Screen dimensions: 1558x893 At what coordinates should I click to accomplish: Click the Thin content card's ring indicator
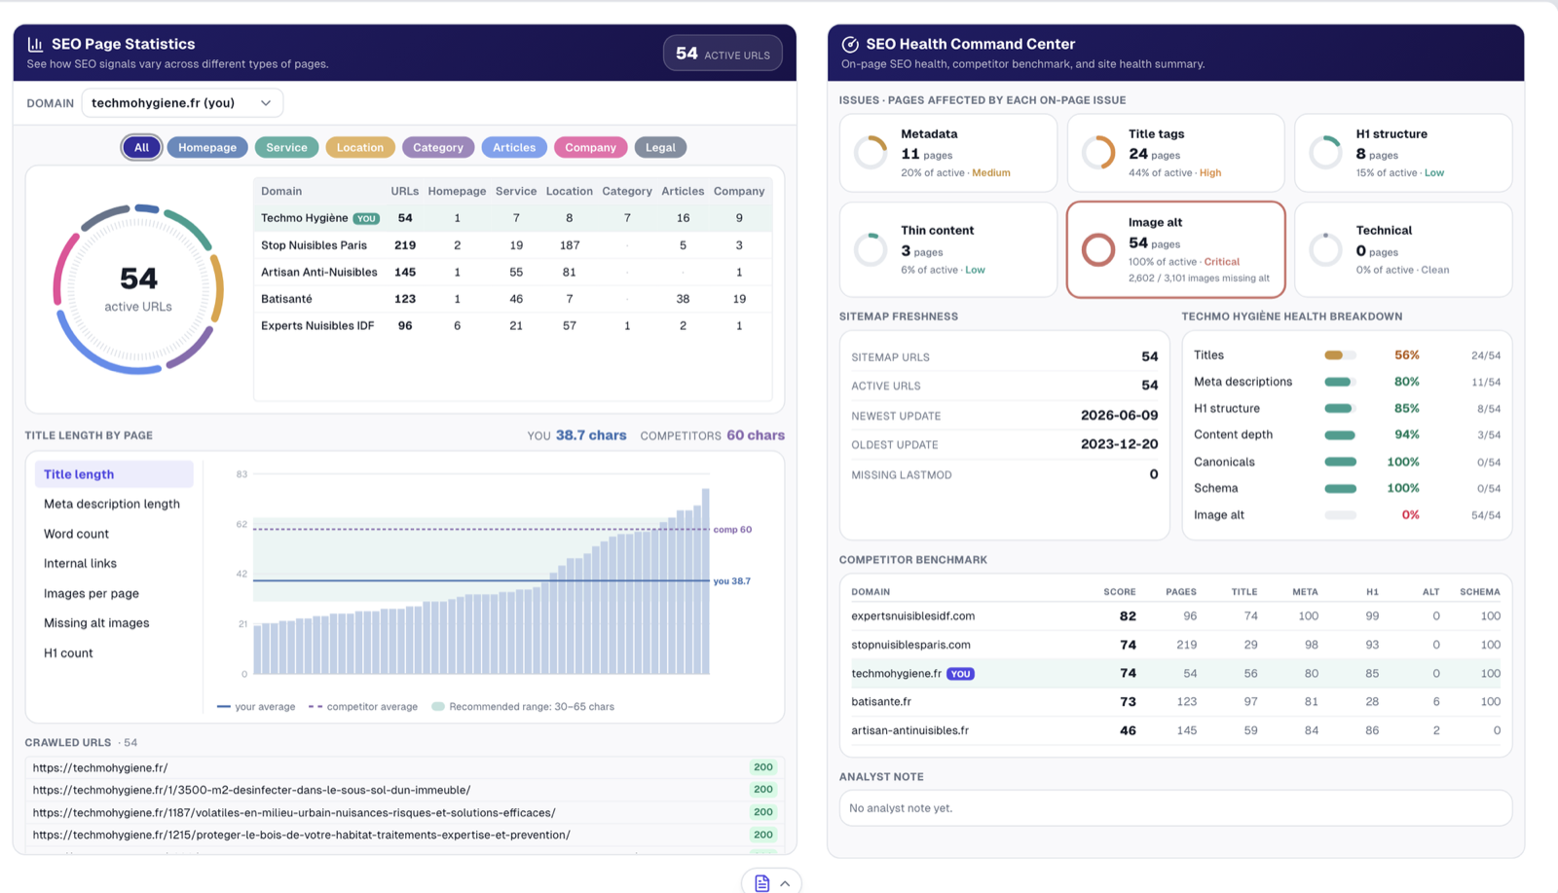pyautogui.click(x=871, y=249)
